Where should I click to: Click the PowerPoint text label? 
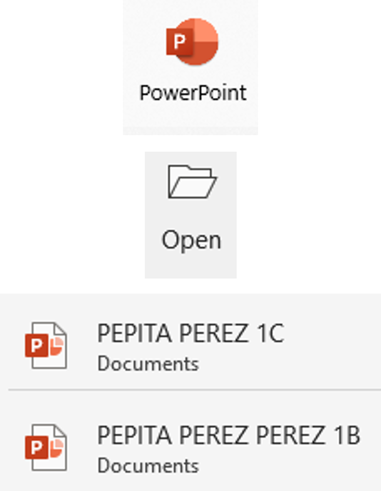[193, 92]
